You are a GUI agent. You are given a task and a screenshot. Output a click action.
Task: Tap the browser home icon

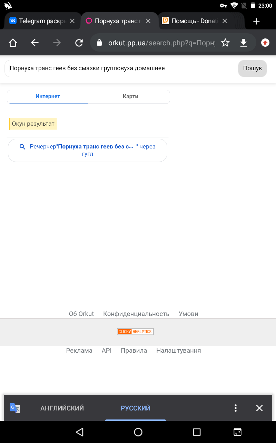13,43
